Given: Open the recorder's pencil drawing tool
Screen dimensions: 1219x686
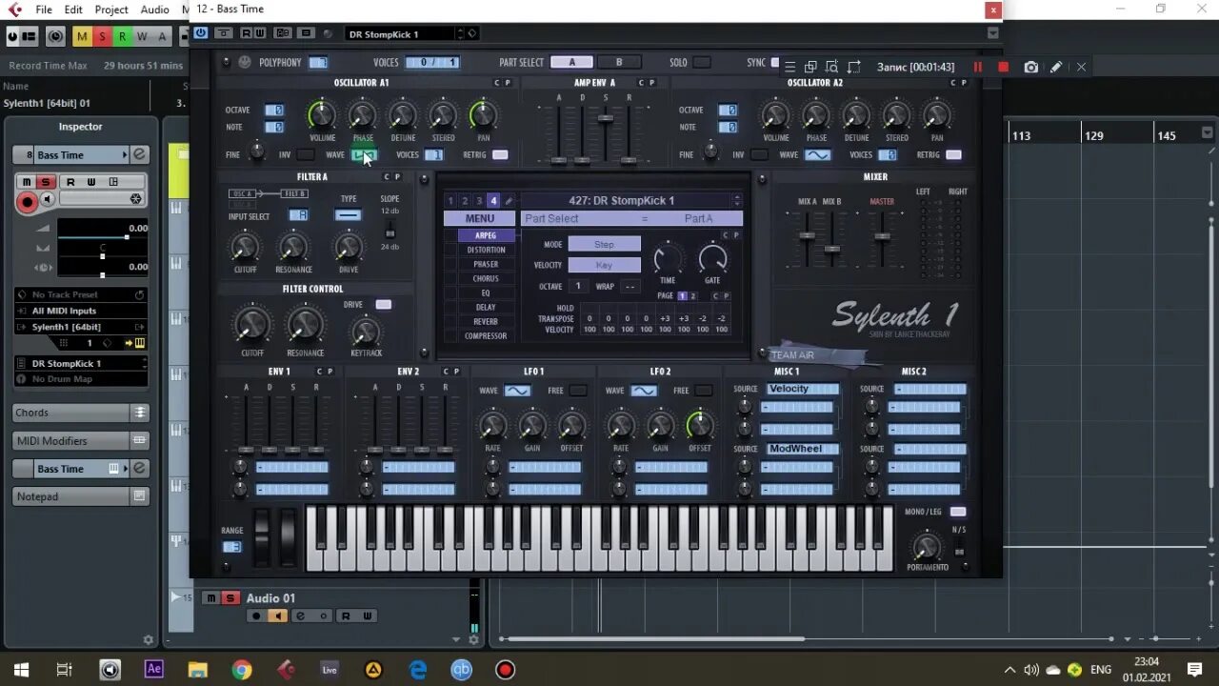Looking at the screenshot, I should point(1056,67).
